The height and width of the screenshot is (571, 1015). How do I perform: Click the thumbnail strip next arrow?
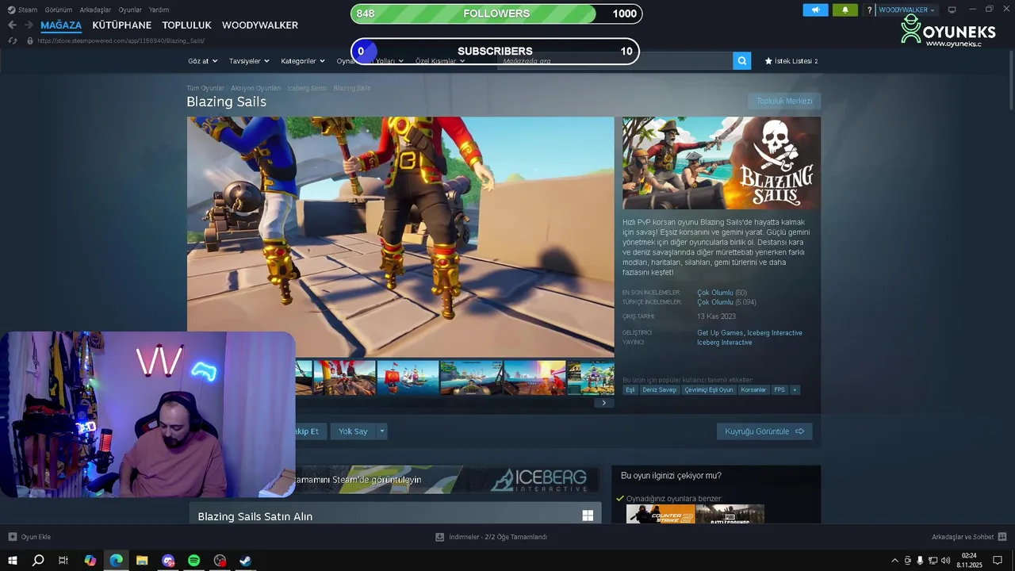coord(603,403)
